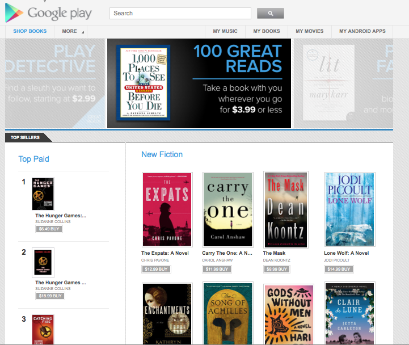Click the magnifying glass search button
Screen dimensions: 409x345
point(271,13)
